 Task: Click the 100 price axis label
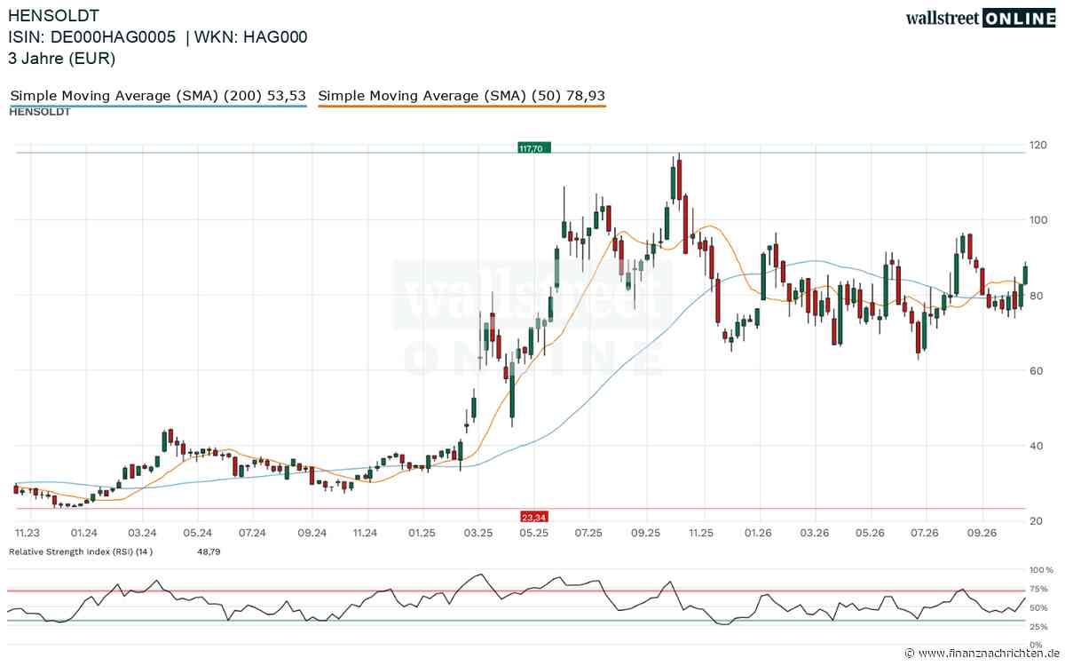point(1037,220)
